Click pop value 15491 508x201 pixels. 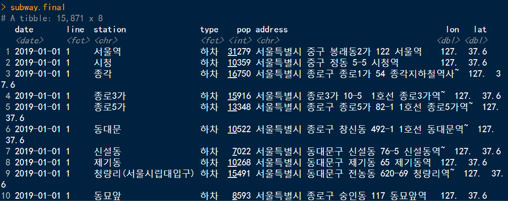click(239, 173)
